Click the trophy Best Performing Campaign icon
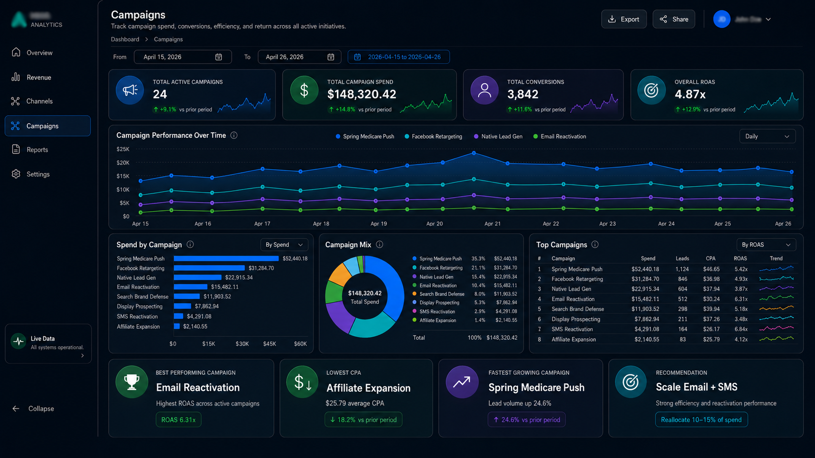 coord(132,382)
